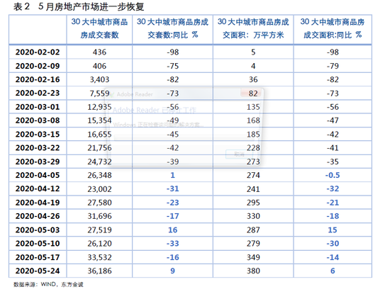Click the area value 185
Screen dimensions: 390x294
tap(253, 134)
